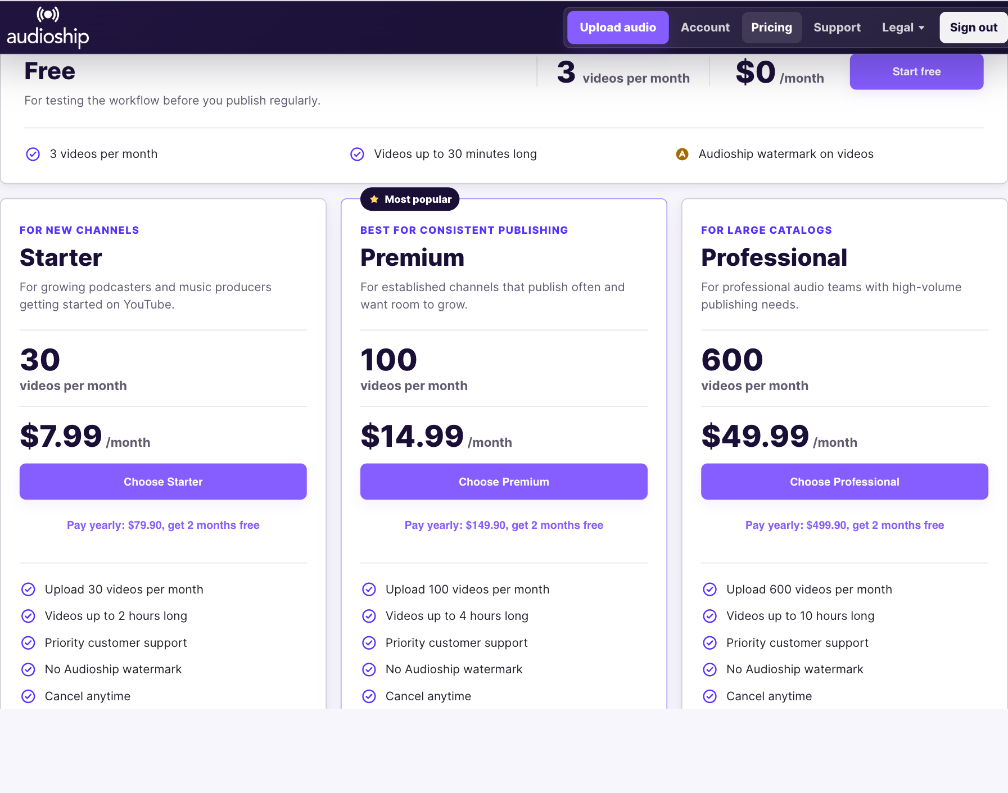Image resolution: width=1008 pixels, height=793 pixels.
Task: Click Premium plan's No Audioship watermark check icon
Action: pos(369,669)
